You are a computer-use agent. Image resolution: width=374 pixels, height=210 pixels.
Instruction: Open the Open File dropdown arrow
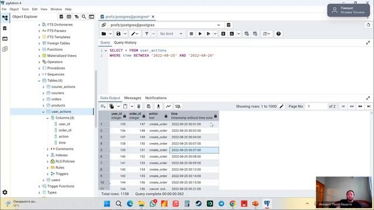(110, 34)
